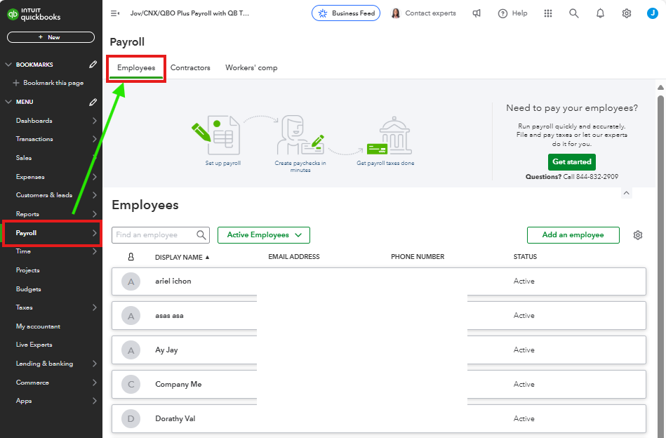
Task: Open the apps grid icon in header
Action: [548, 13]
